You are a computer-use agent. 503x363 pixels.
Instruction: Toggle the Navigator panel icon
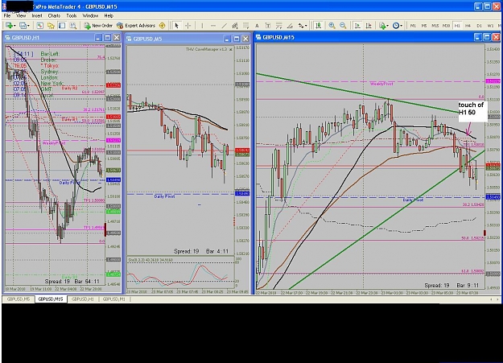[x=51, y=26]
